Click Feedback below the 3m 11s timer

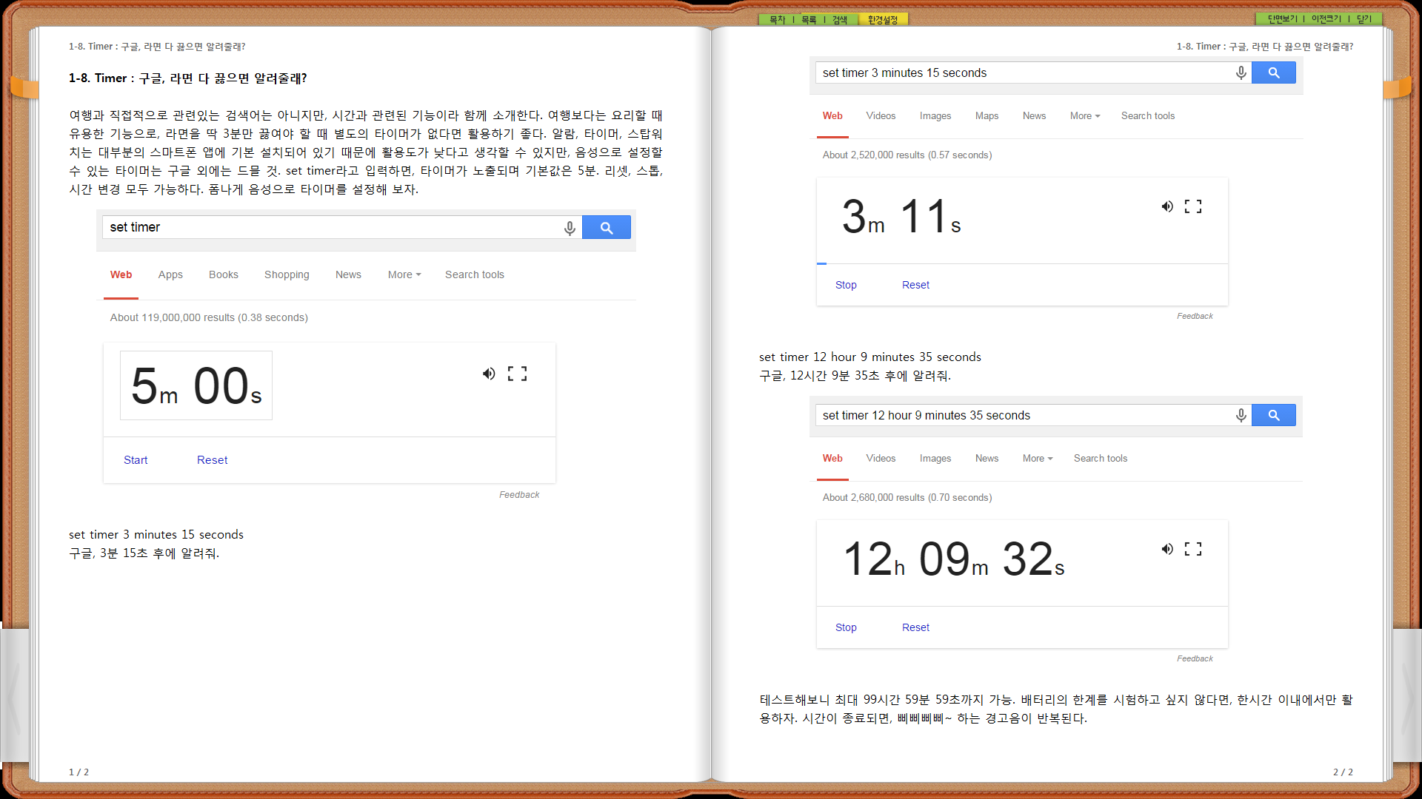coord(1195,316)
